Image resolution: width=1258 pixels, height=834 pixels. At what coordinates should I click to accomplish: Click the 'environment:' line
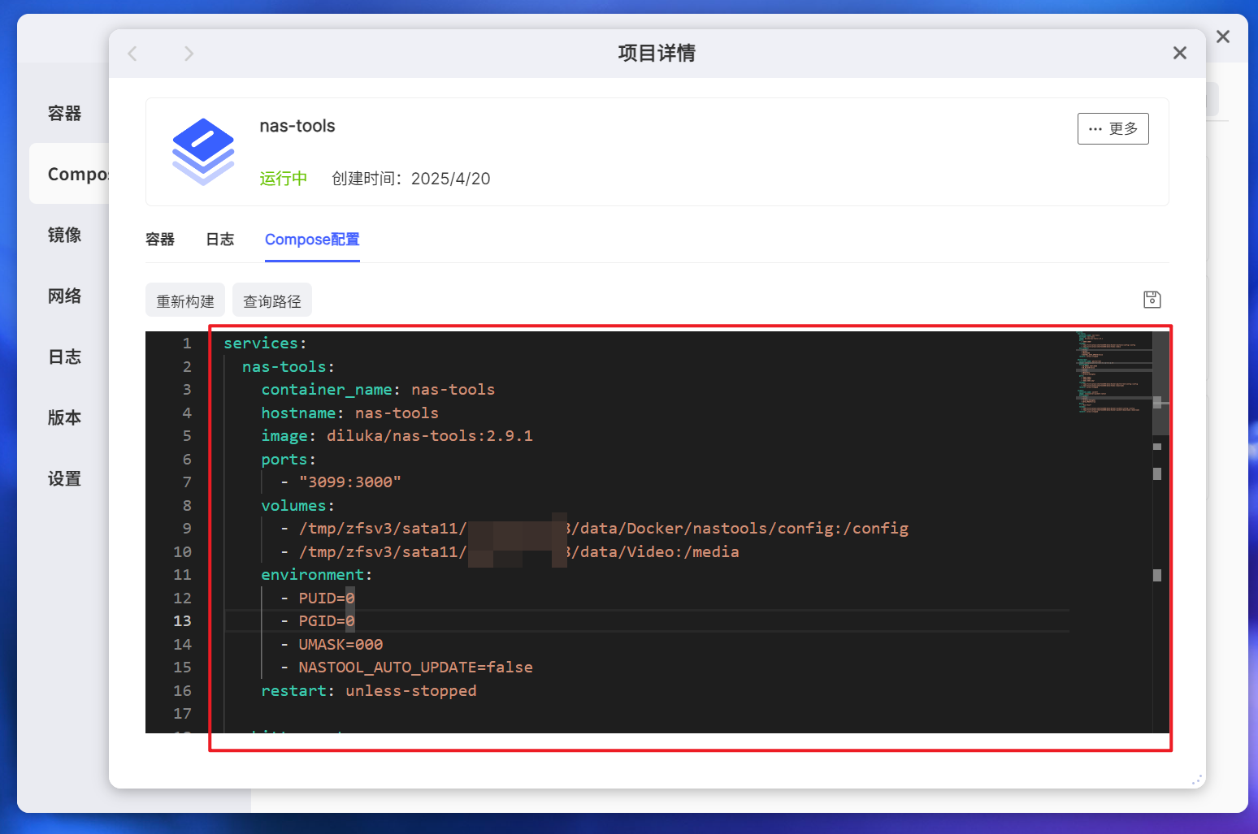pyautogui.click(x=316, y=574)
